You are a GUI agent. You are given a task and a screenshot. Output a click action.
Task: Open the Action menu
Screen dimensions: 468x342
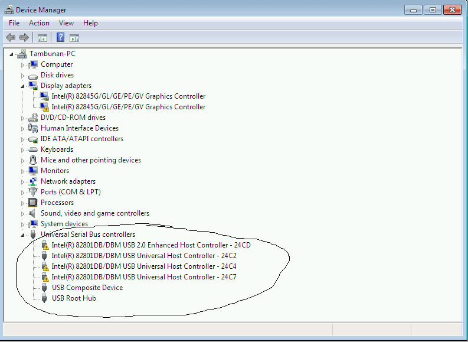click(x=39, y=23)
